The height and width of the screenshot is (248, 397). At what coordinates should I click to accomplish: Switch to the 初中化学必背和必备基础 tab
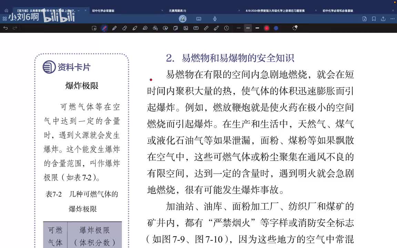[337, 11]
